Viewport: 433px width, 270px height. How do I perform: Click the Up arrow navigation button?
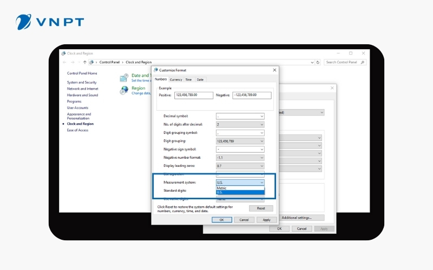(84, 62)
